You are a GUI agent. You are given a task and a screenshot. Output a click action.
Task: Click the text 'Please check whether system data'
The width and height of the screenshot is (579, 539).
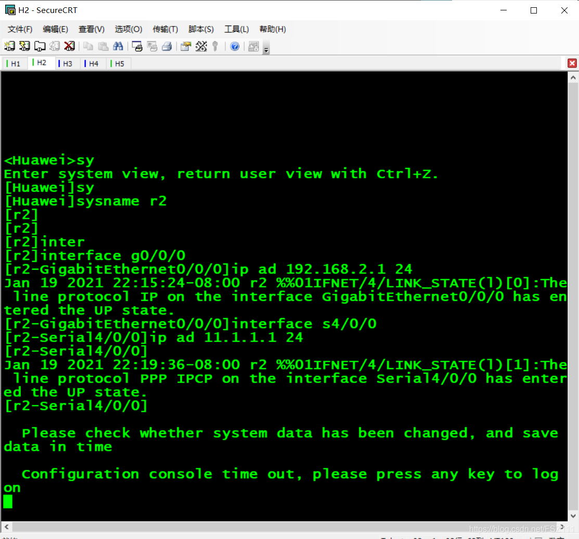[x=167, y=433]
